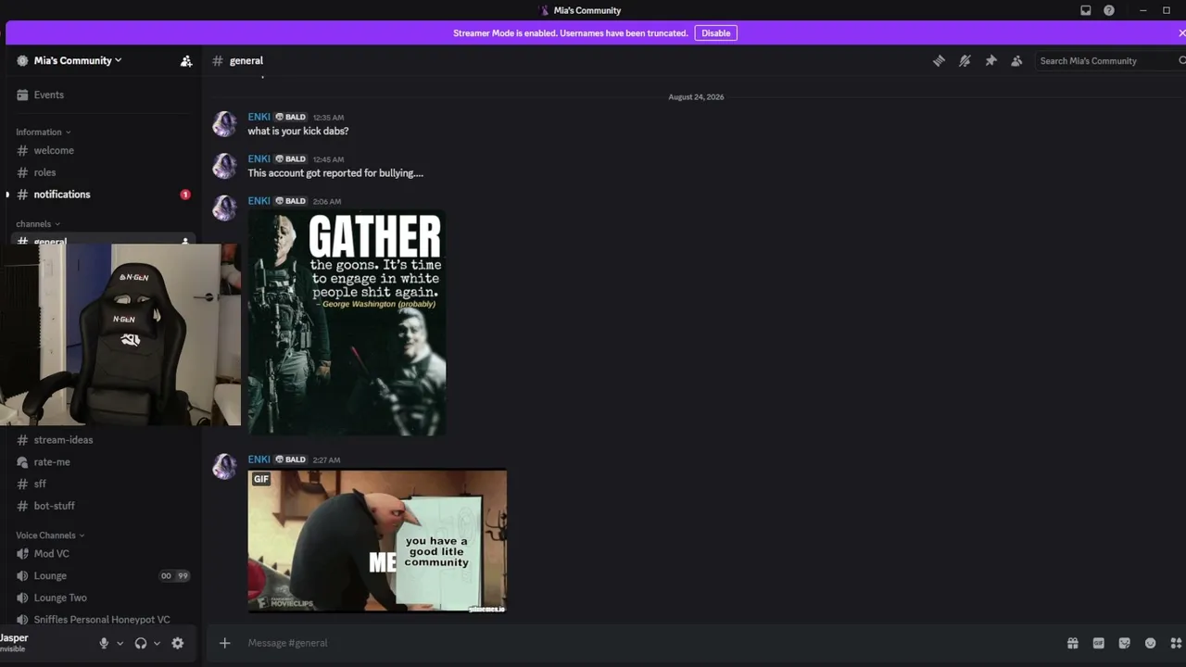The height and width of the screenshot is (667, 1186).
Task: Maximize the Discord window
Action: 1167,10
